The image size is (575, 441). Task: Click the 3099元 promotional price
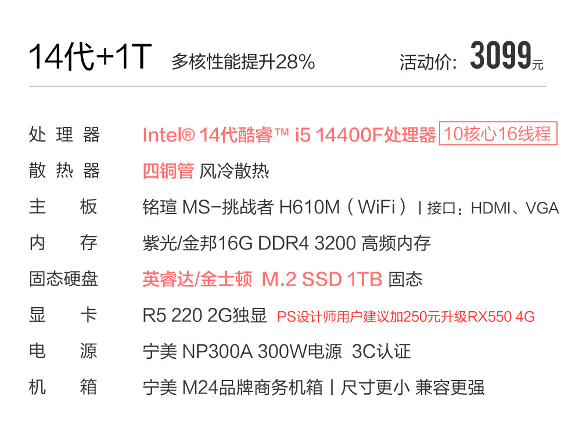pos(506,57)
